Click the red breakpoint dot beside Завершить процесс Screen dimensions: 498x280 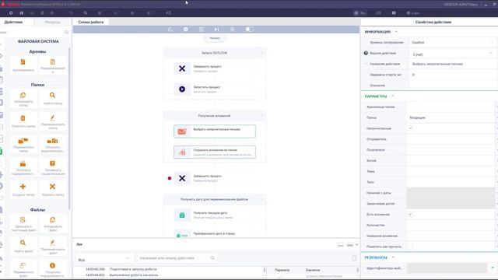[x=170, y=178]
